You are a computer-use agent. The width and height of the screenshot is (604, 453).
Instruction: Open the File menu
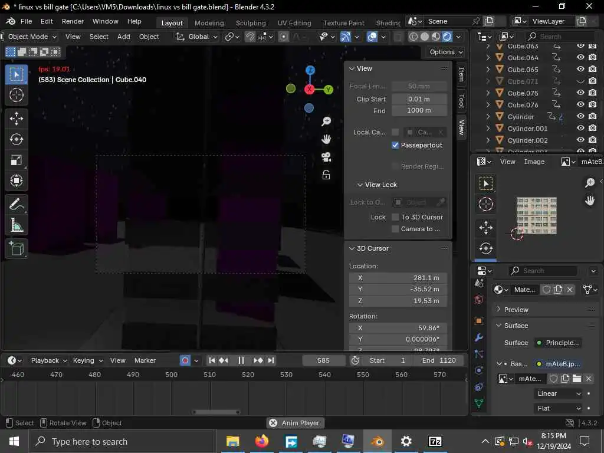pos(26,21)
